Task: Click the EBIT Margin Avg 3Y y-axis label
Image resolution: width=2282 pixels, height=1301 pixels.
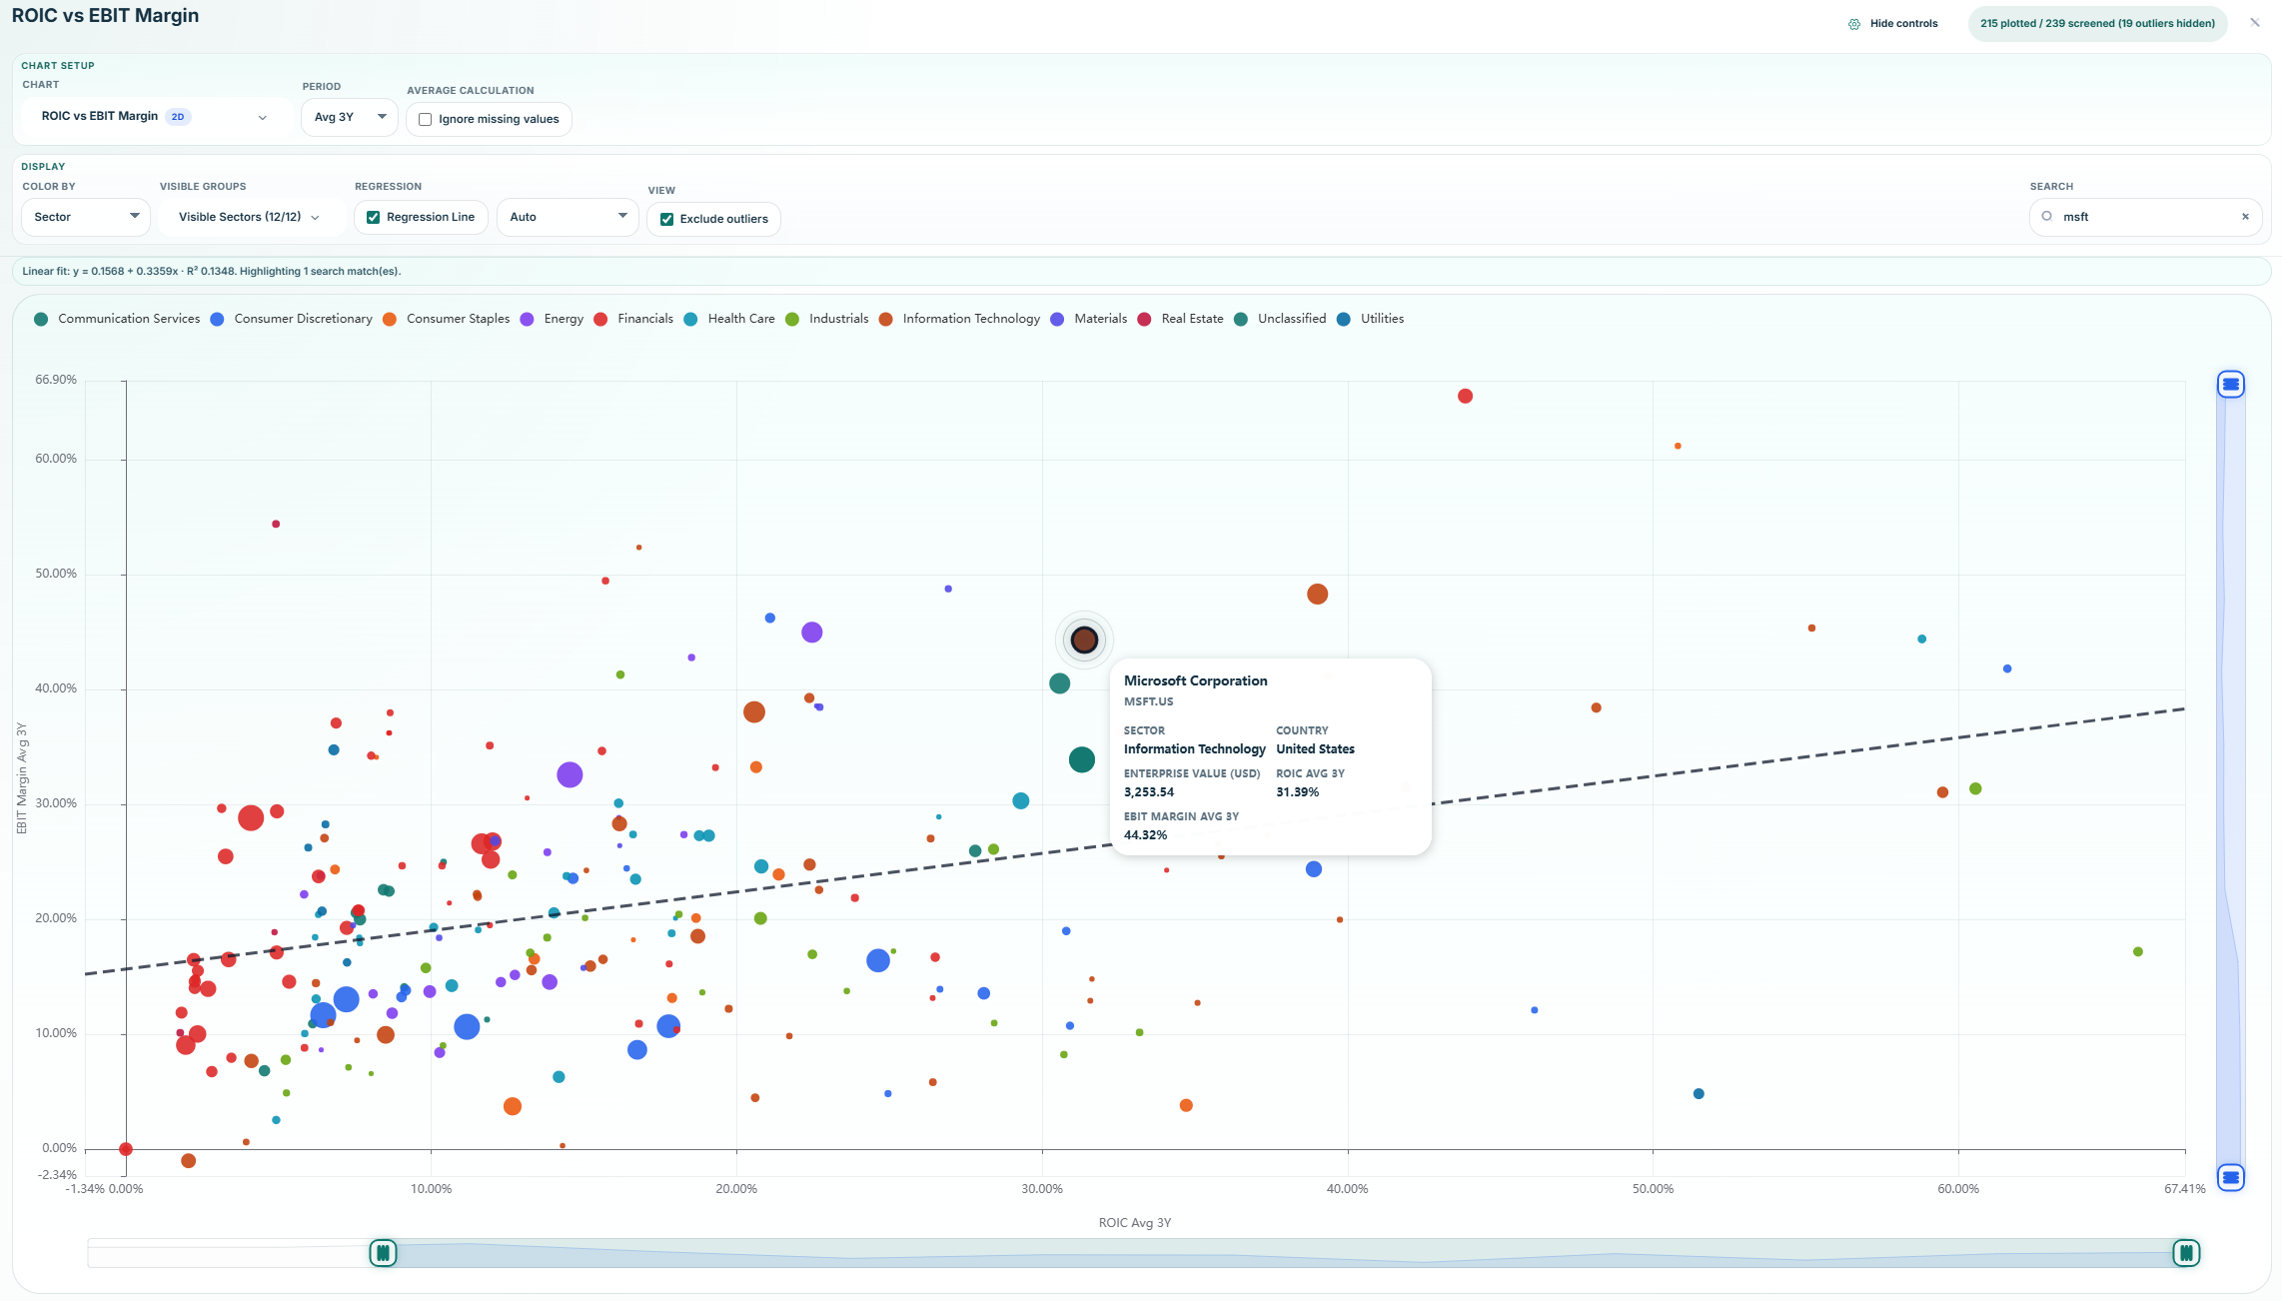Action: pos(21,778)
